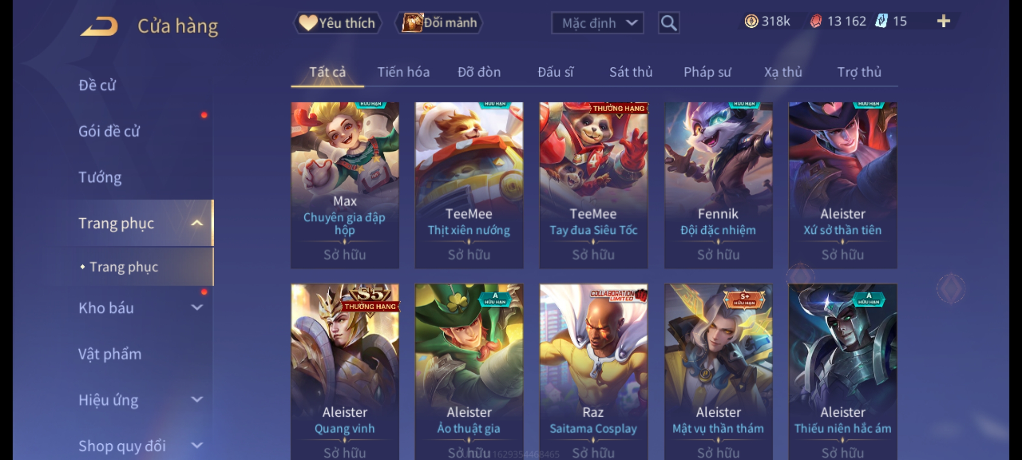Switch to the Sát thủ tab
Screen dimensions: 1022x460
click(631, 72)
